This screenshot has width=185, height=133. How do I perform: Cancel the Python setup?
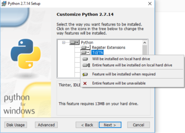pos(138,125)
